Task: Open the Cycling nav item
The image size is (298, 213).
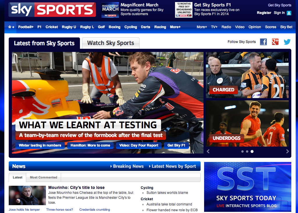Action: click(131, 27)
